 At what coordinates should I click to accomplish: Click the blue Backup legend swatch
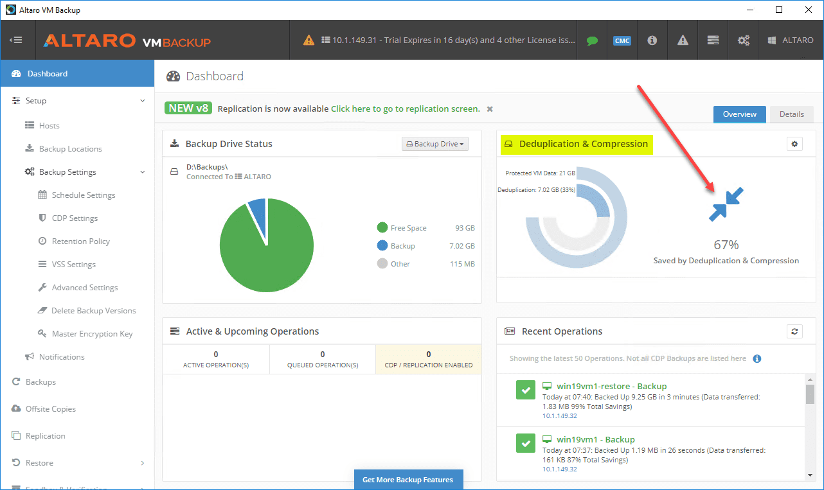point(382,245)
